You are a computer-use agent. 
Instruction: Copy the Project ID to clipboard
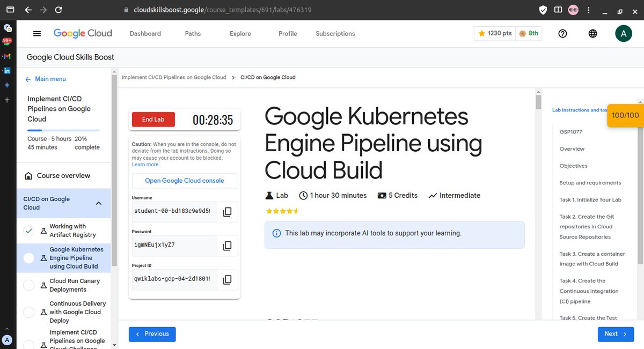227,279
